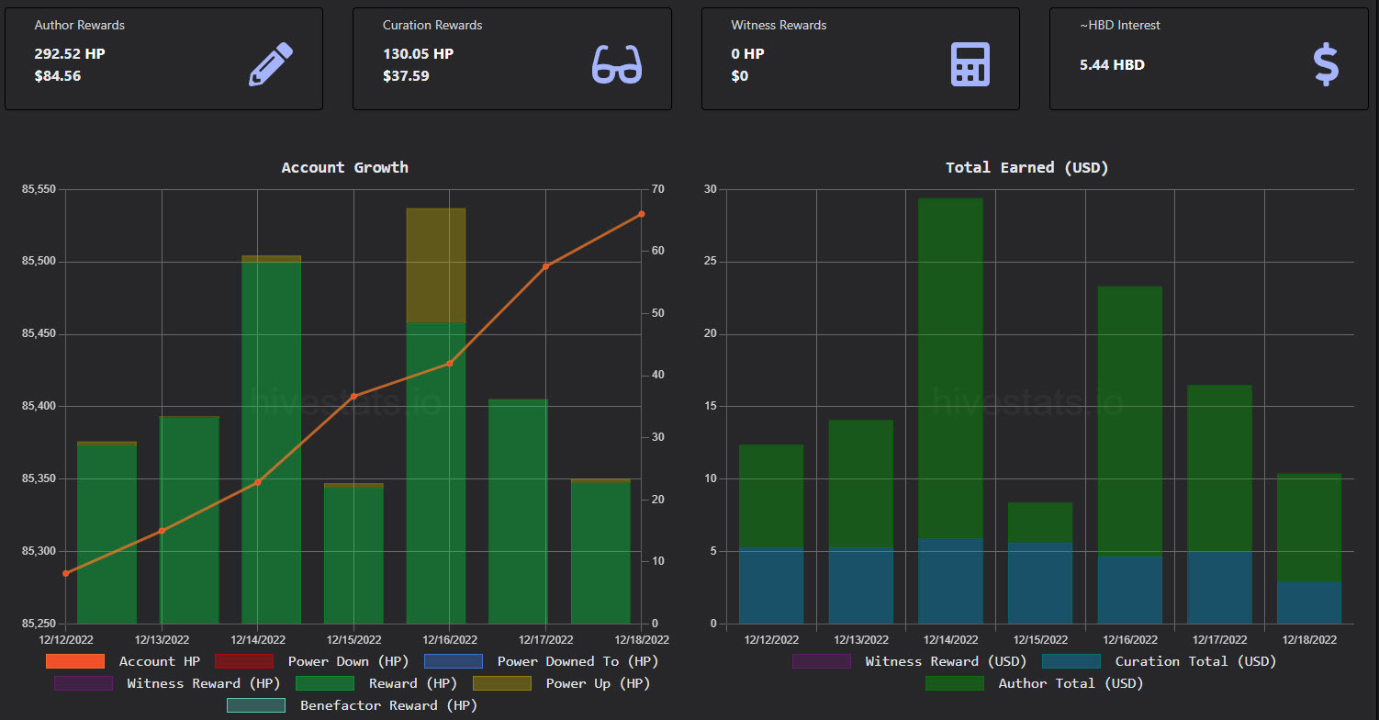Click the Account HP legend label
The image size is (1379, 720).
point(160,661)
